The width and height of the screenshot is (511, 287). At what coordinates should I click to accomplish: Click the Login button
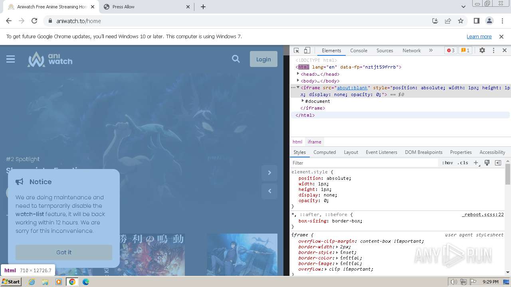[263, 59]
